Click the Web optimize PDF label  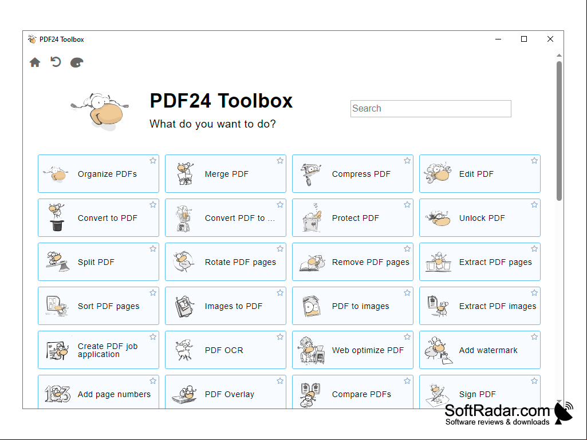click(x=368, y=350)
